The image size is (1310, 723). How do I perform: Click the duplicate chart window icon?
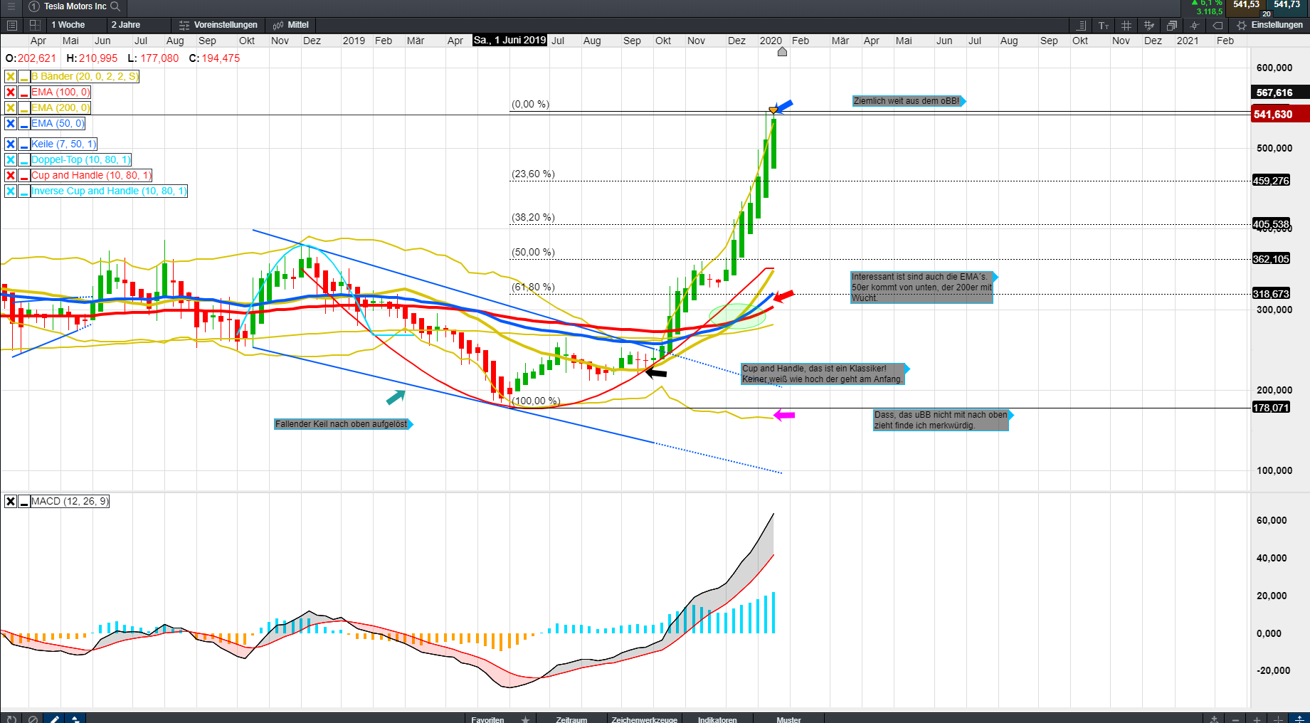(1172, 25)
